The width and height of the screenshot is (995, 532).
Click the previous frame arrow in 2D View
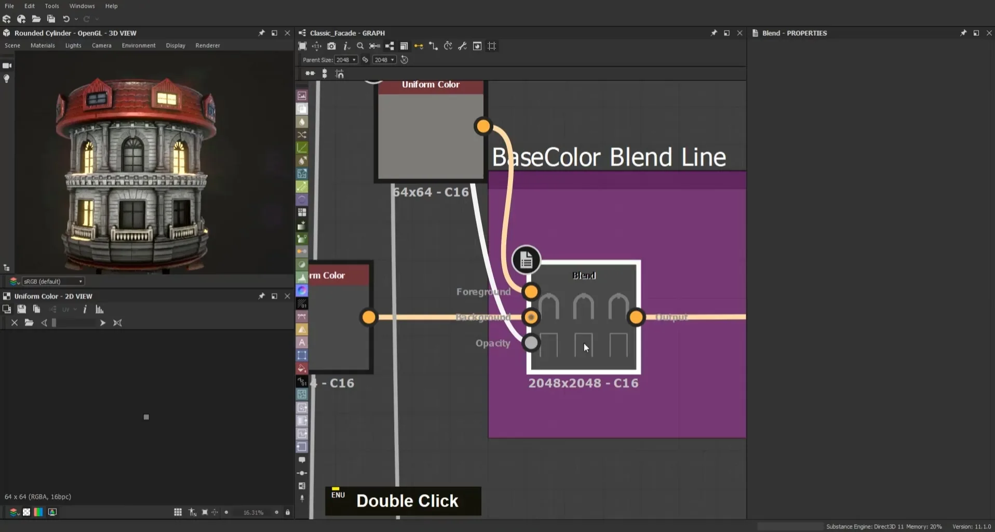pos(44,323)
